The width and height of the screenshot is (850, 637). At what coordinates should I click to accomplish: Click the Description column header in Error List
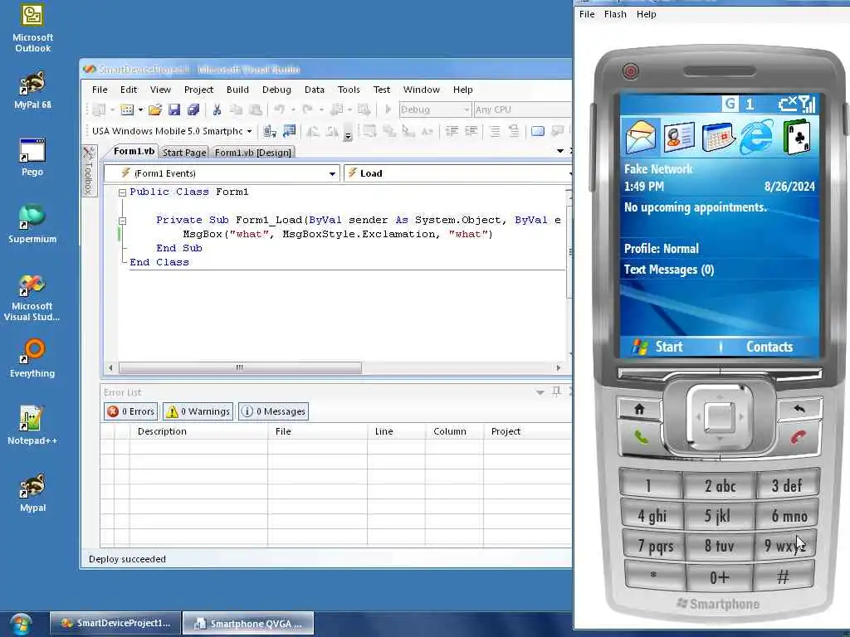pyautogui.click(x=198, y=431)
